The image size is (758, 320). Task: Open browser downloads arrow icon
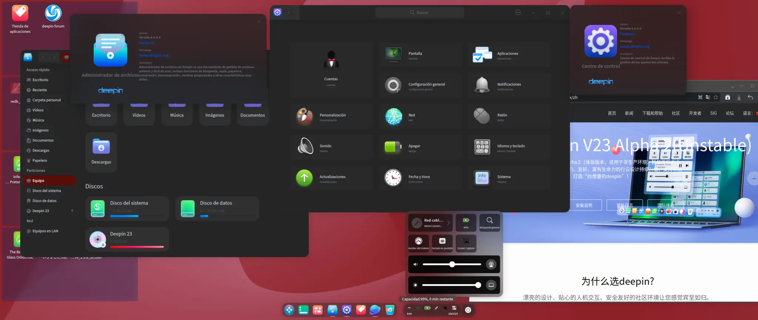(x=739, y=97)
